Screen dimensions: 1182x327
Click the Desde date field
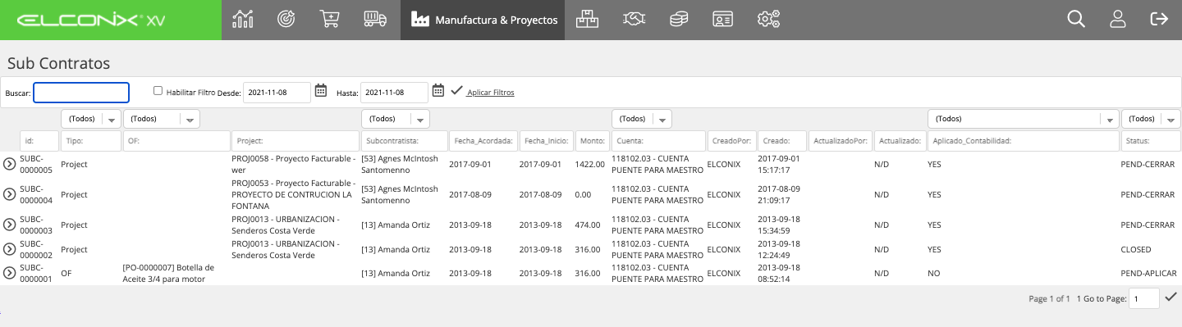tap(277, 93)
